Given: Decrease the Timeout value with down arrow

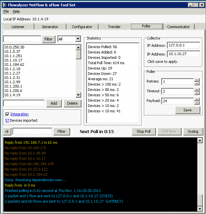Looking at the screenshot, I should (x=197, y=93).
